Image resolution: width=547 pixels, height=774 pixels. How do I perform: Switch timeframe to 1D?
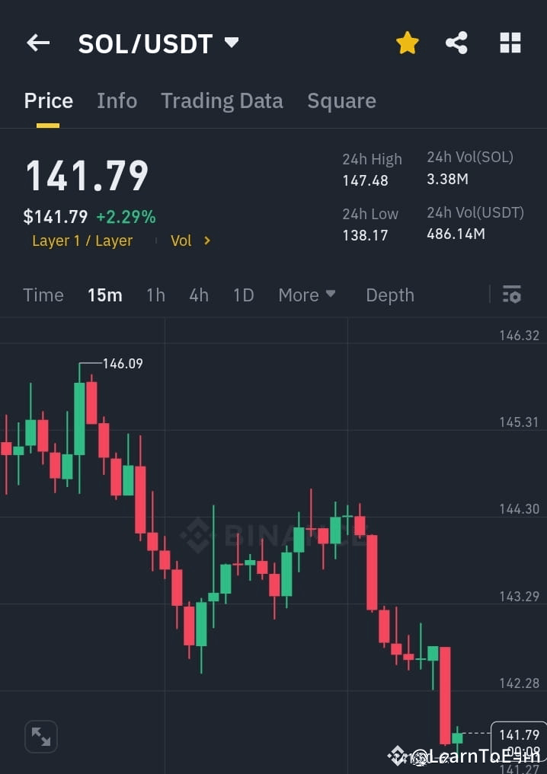(243, 295)
